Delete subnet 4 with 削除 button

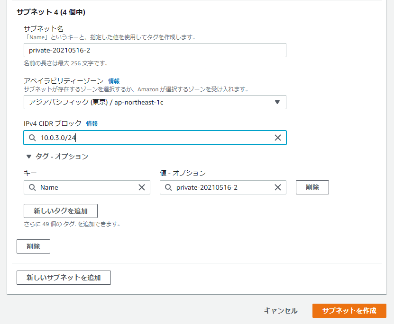pos(33,246)
